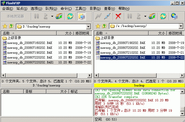The width and height of the screenshot is (185, 122).
Task: Click local pane horizontal scrollbar left arrow
Action: tap(3, 75)
